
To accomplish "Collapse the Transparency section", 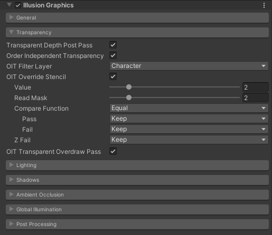I will pos(137,32).
